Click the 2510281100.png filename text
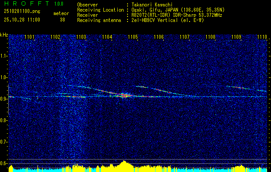This screenshot has height=172, width=271. [x=22, y=12]
